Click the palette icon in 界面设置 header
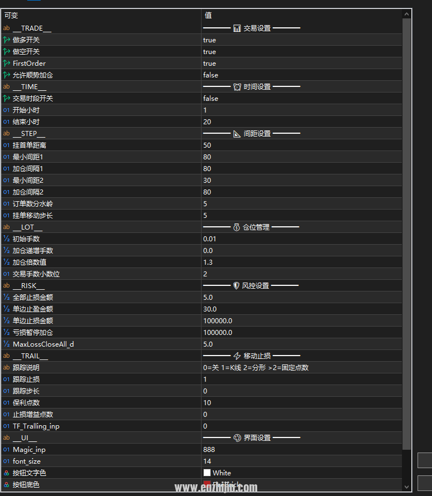Screen dimensions: 432x496 [237, 438]
